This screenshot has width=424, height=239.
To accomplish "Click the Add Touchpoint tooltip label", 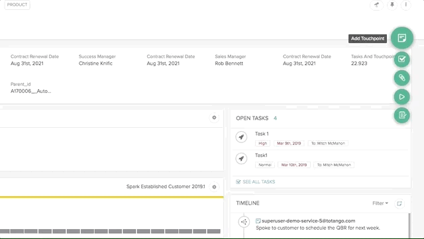I will click(x=368, y=38).
